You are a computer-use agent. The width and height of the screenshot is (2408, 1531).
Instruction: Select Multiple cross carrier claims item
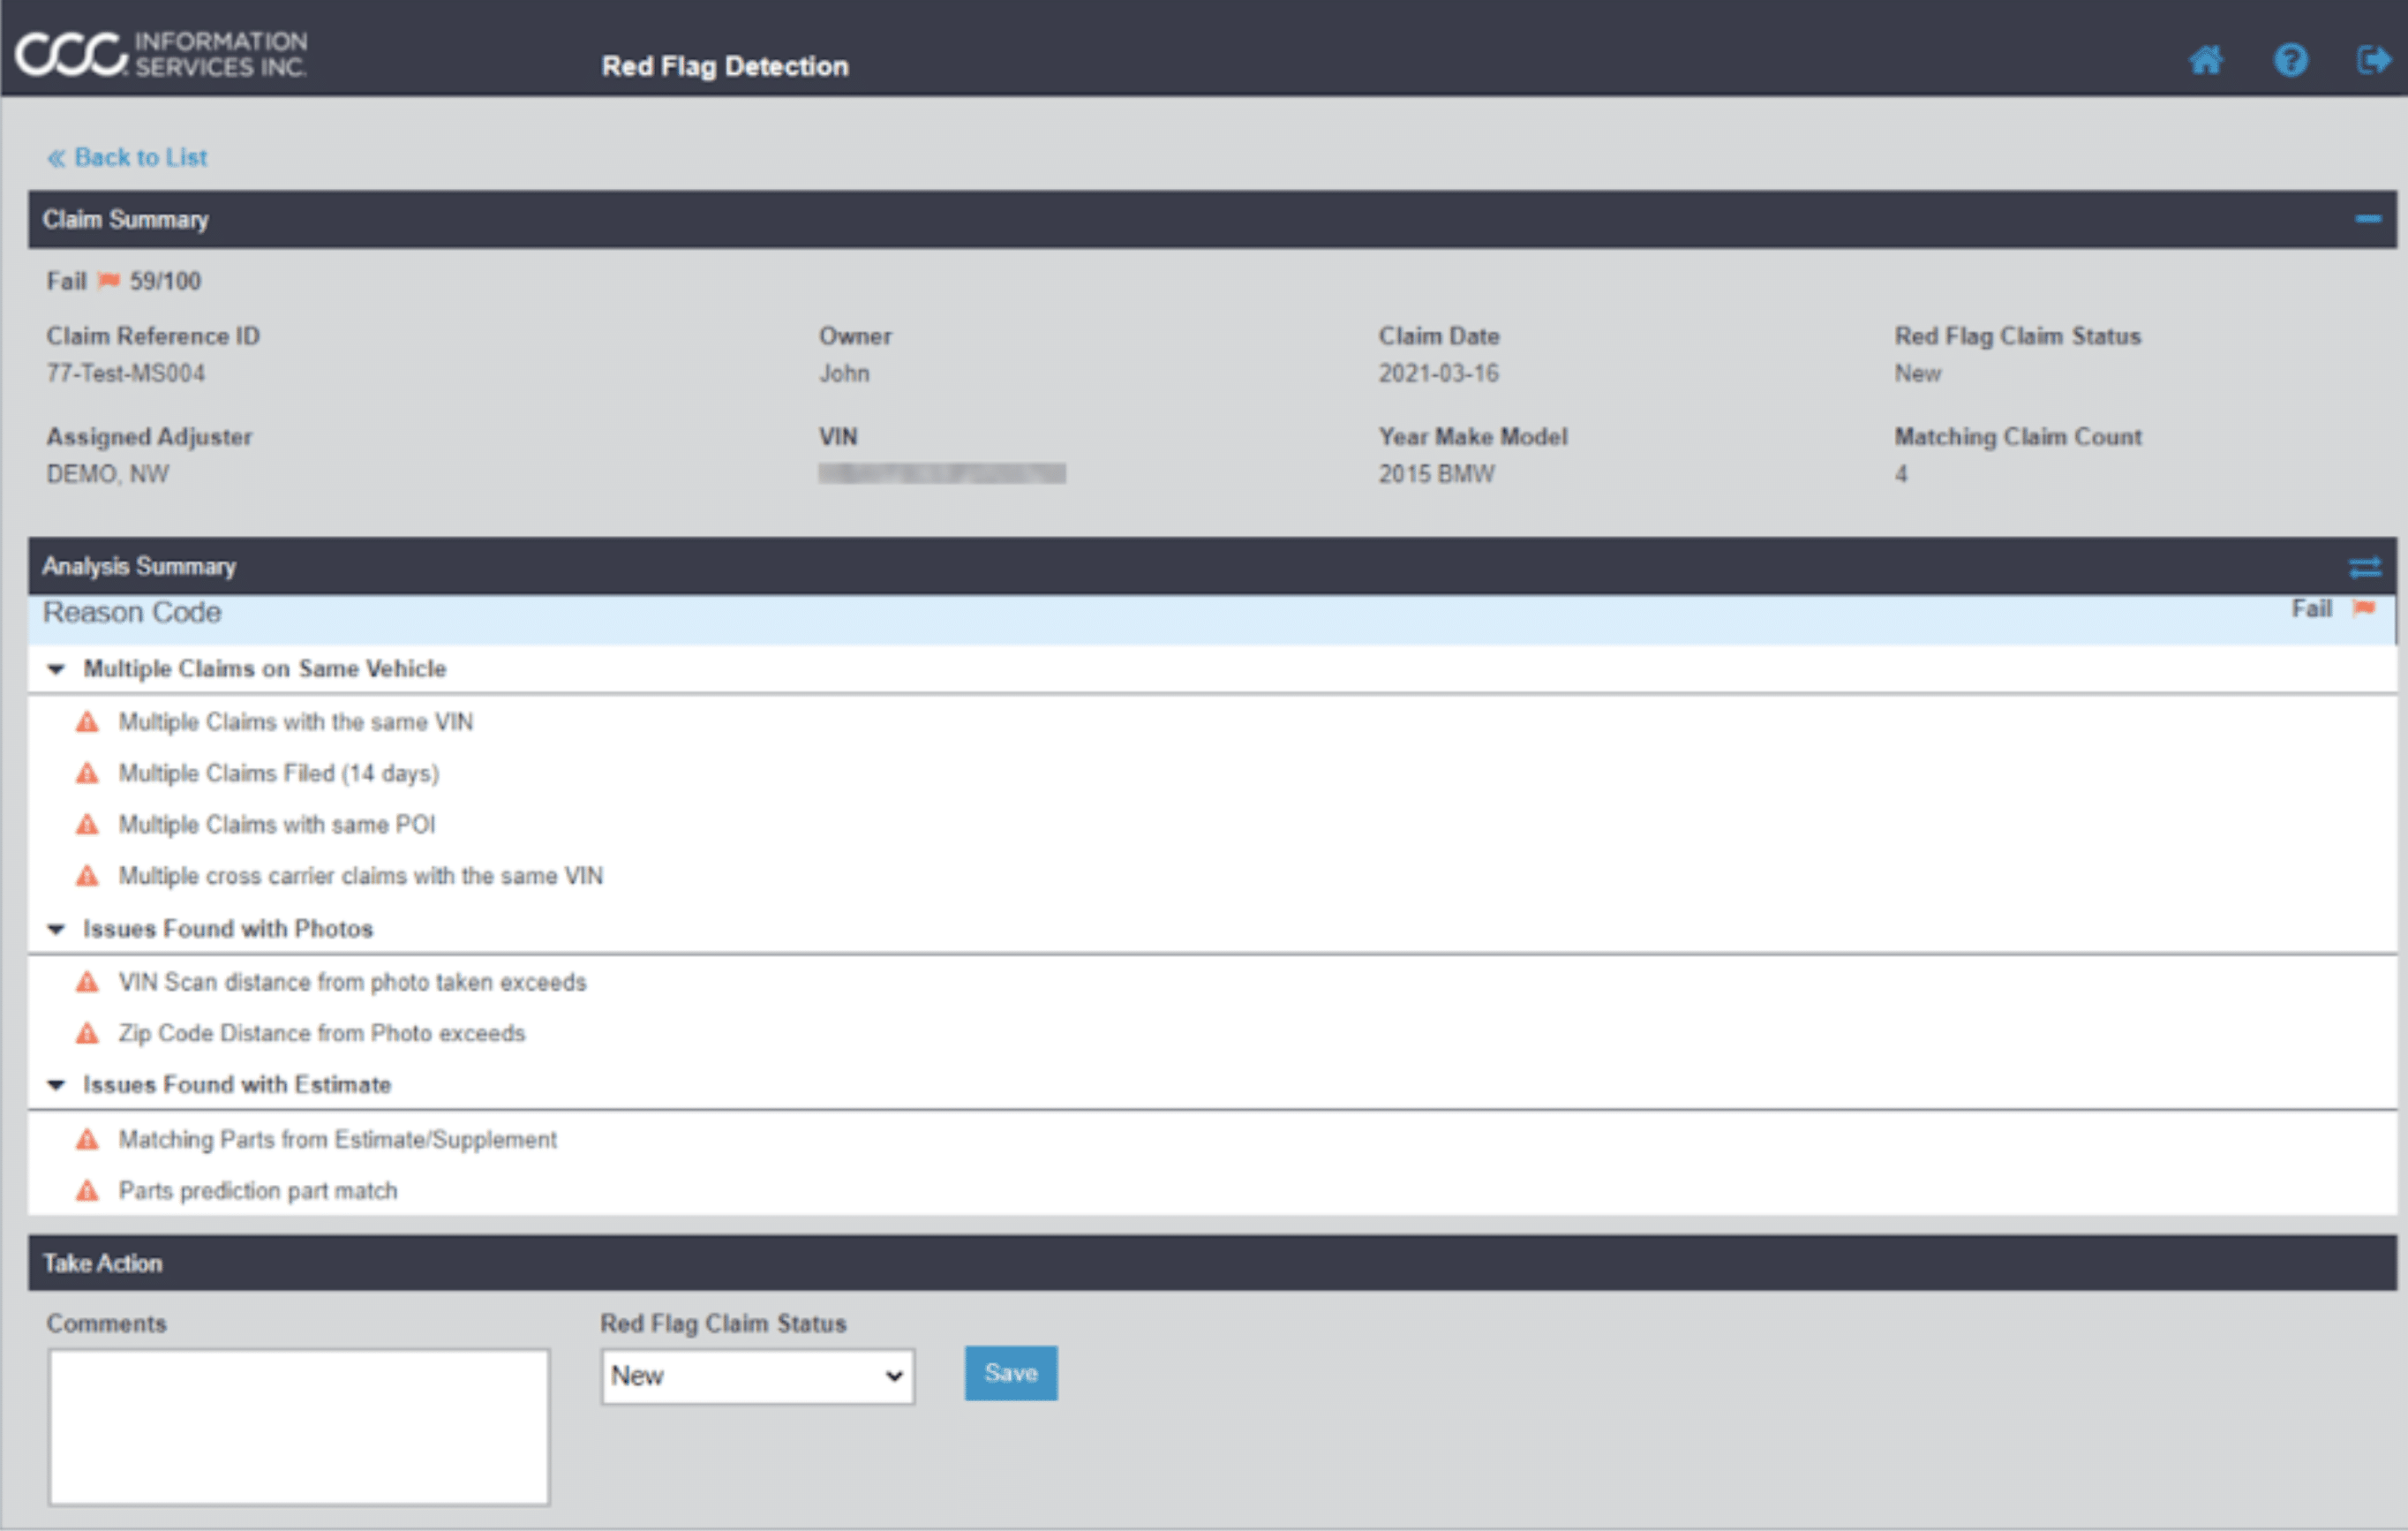(360, 876)
